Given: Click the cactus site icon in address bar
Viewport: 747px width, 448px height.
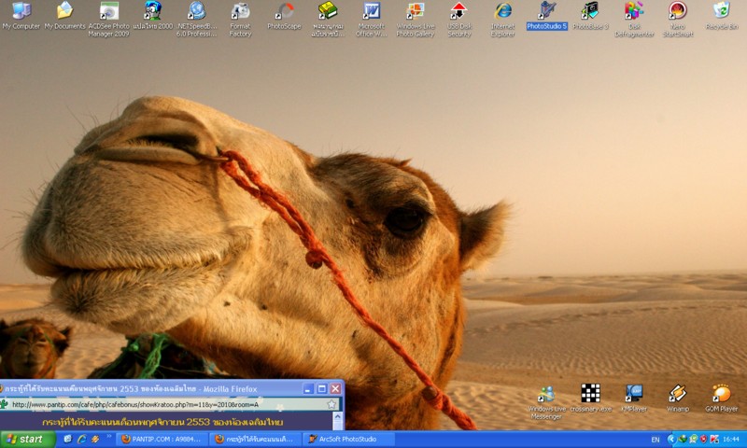Looking at the screenshot, I should pyautogui.click(x=5, y=404).
